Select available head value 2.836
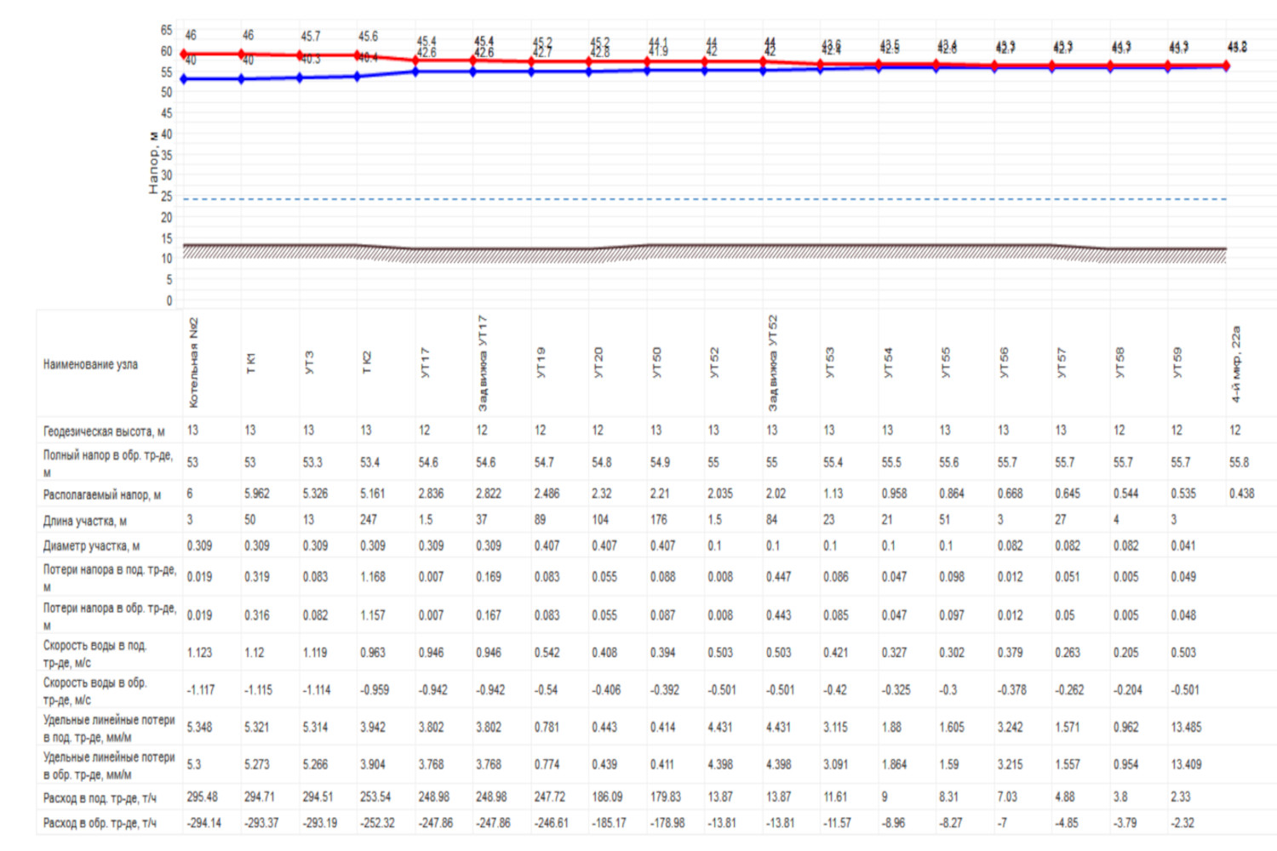The image size is (1277, 851). [431, 494]
